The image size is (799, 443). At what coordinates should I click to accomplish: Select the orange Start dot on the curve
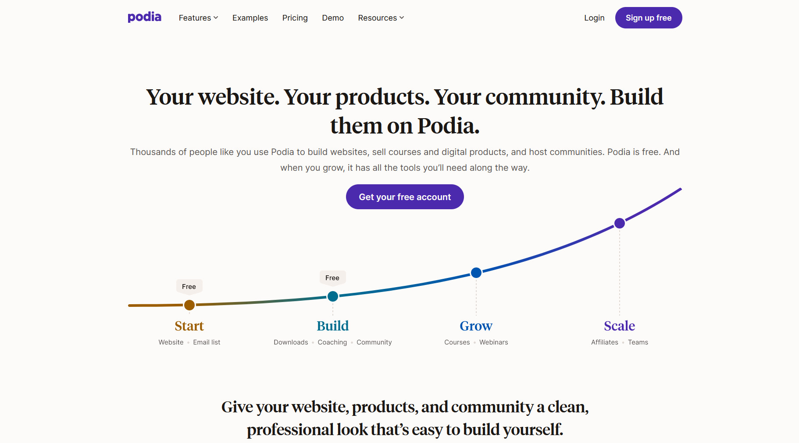click(189, 305)
